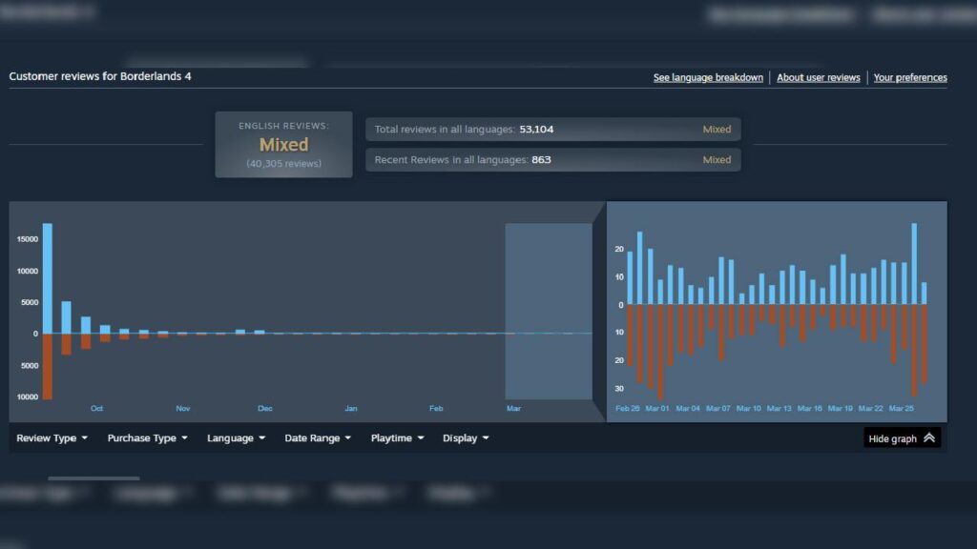Open the Purchase Type filter dropdown

(147, 438)
